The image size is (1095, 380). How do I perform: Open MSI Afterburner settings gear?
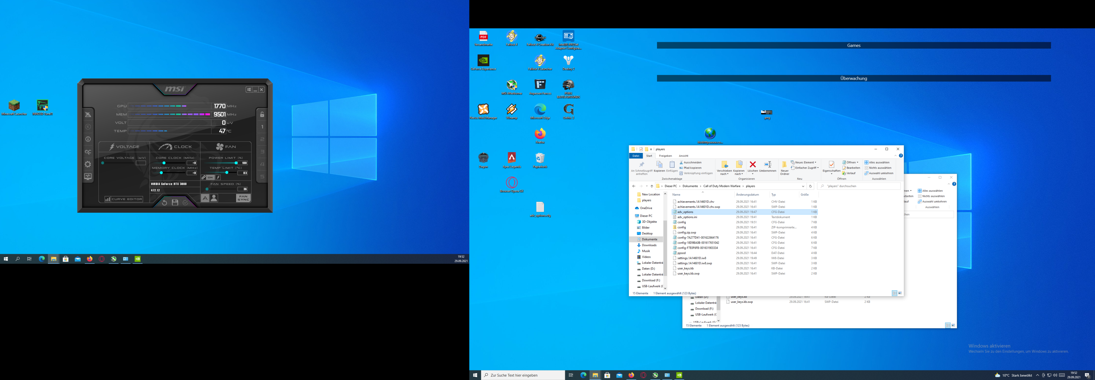pyautogui.click(x=88, y=164)
